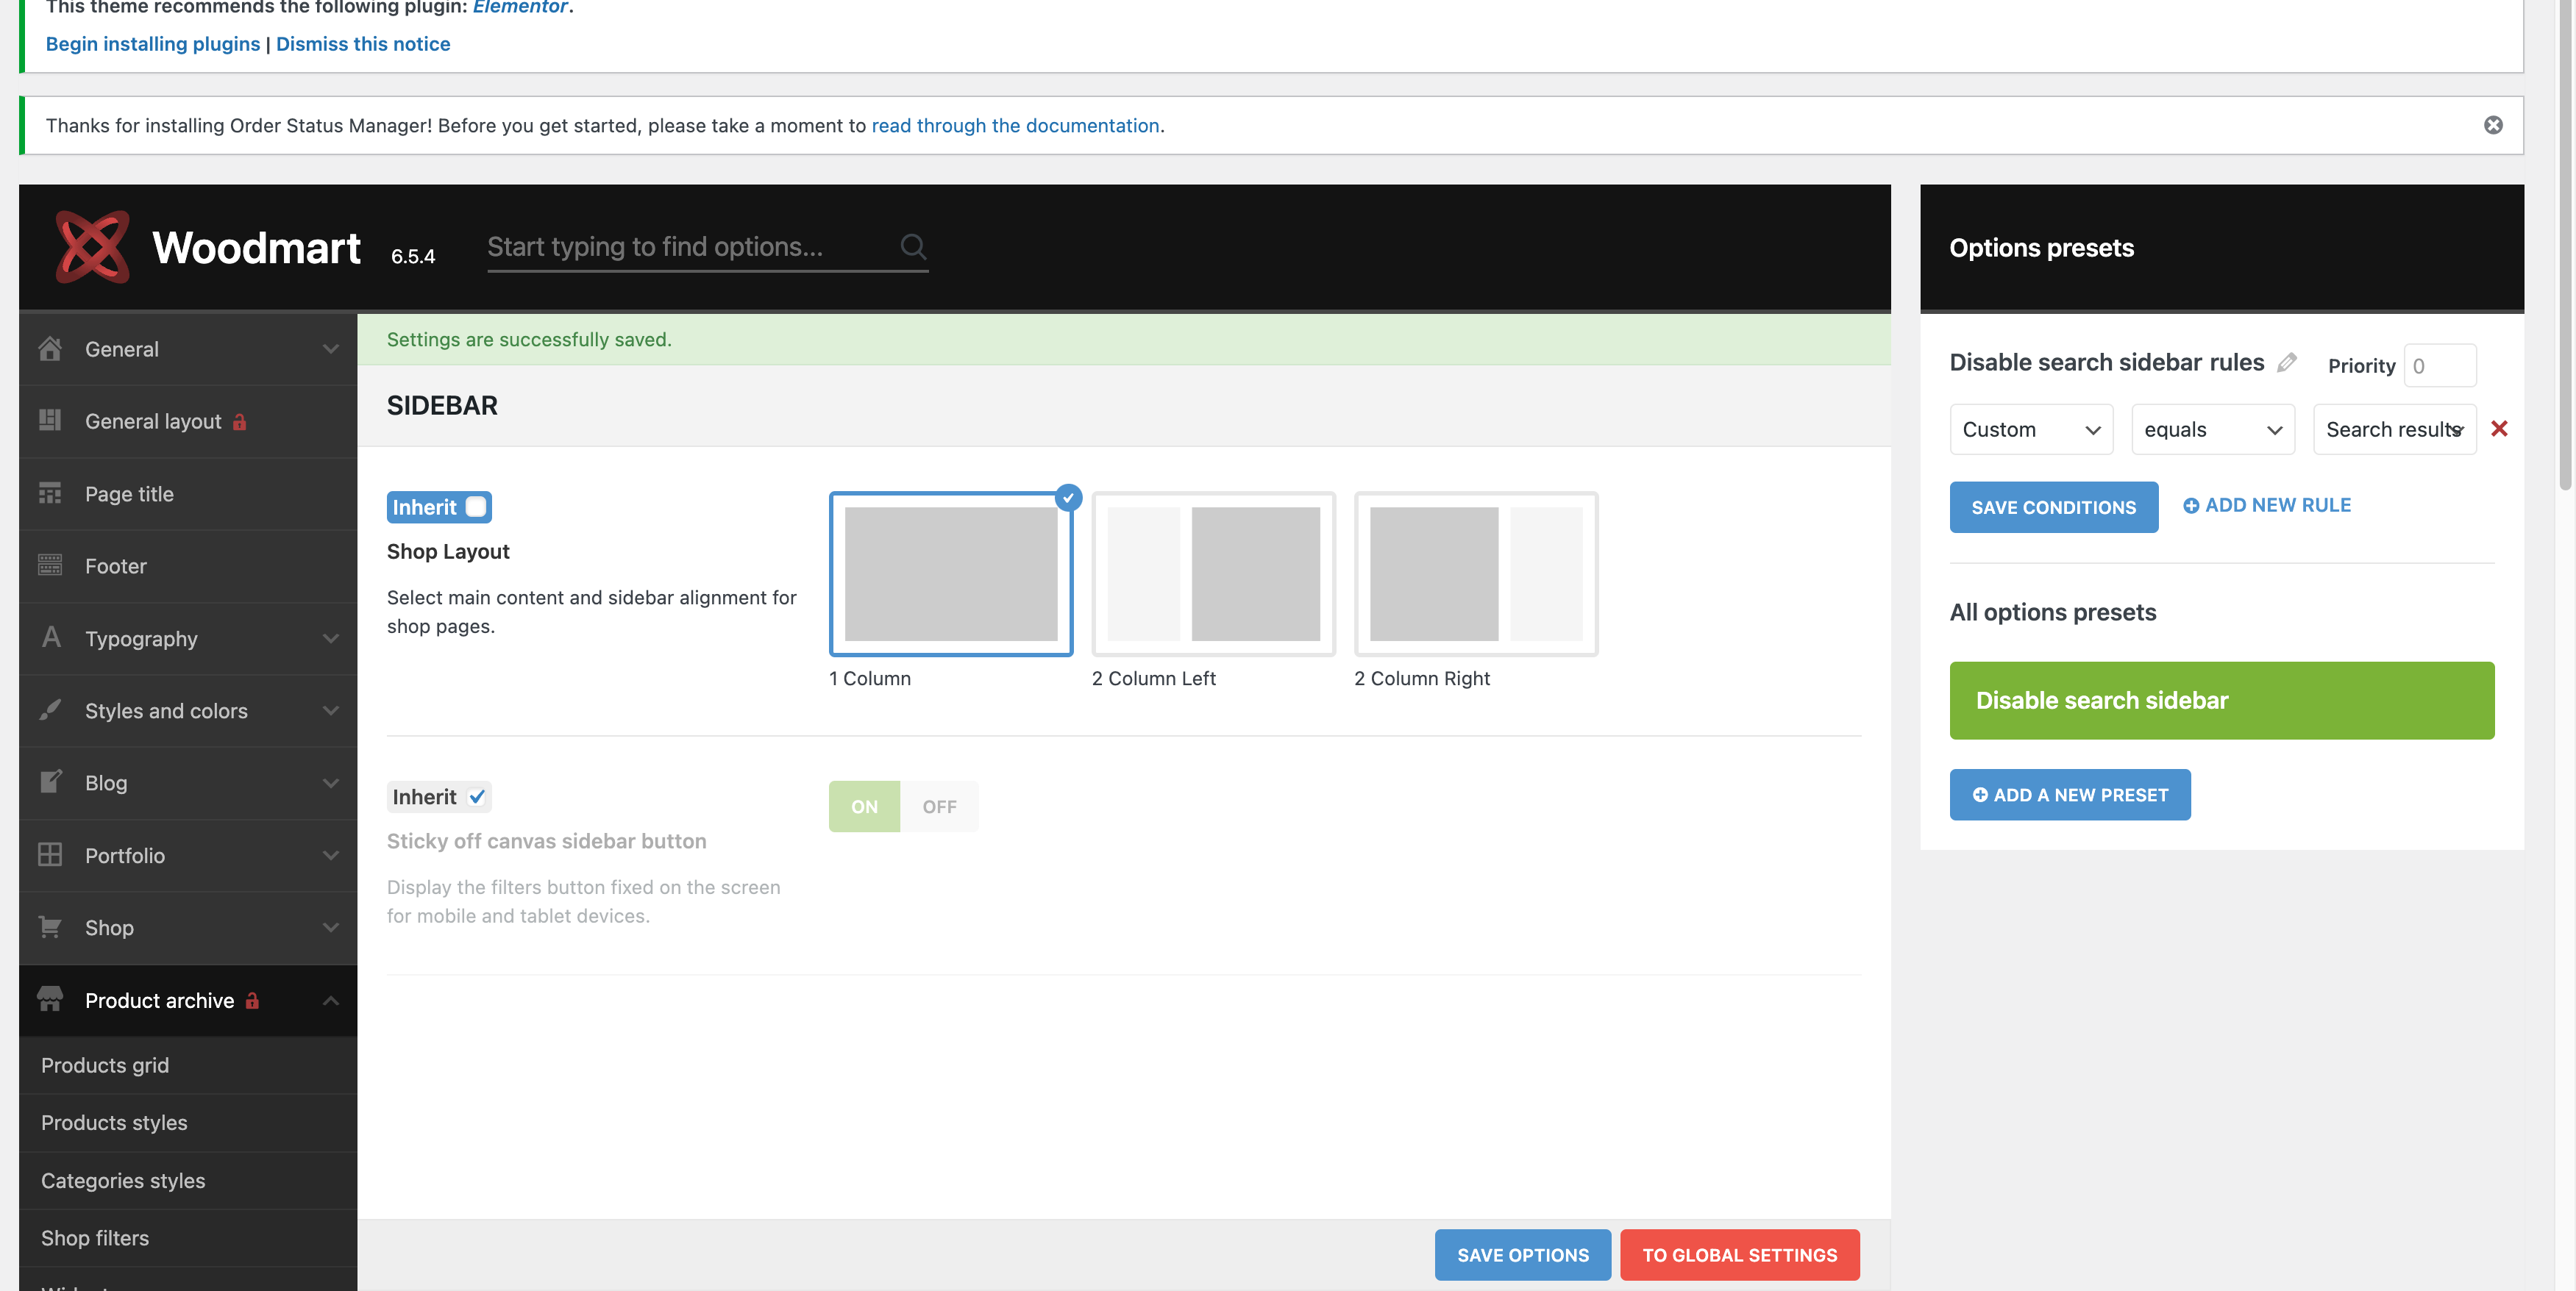Screen dimensions: 2576x1291
Task: Click the pencil edit icon beside preset name
Action: (2286, 362)
